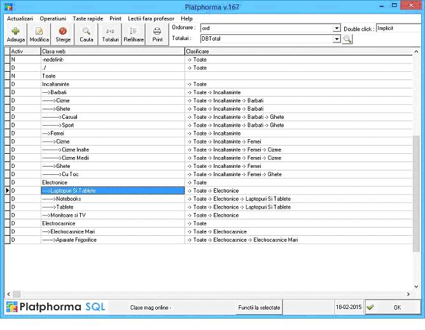Click the Functii la selectate button
Image resolution: width=425 pixels, height=330 pixels.
(259, 308)
